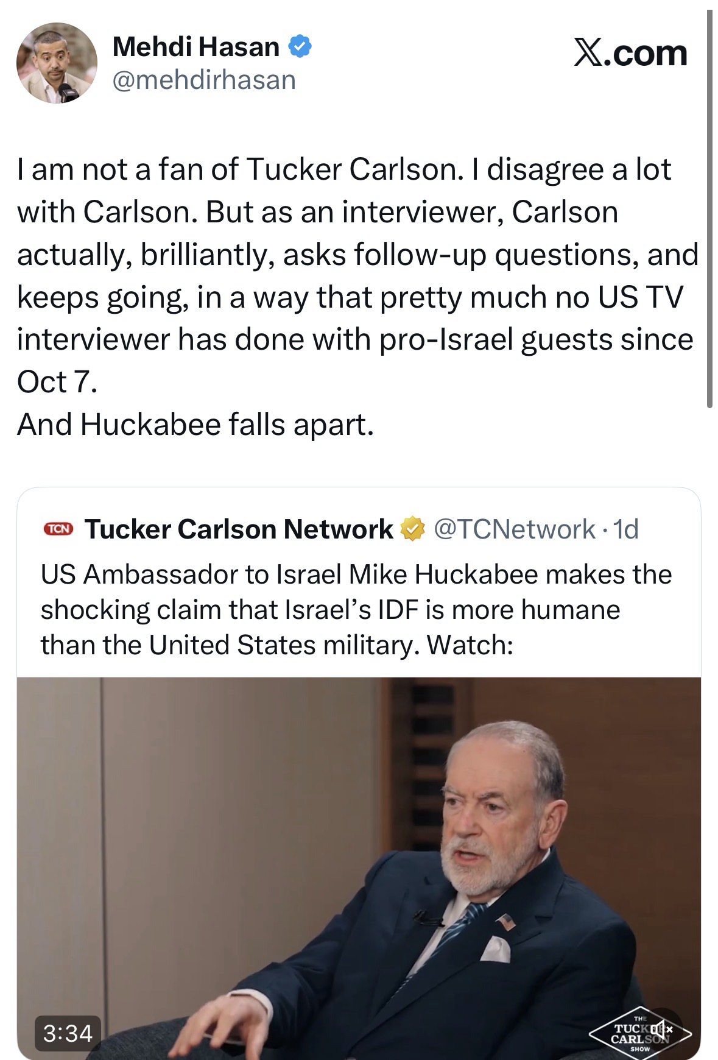This screenshot has width=718, height=1060.
Task: Click the 'And Huckabee falls apart.' line
Action: point(195,425)
